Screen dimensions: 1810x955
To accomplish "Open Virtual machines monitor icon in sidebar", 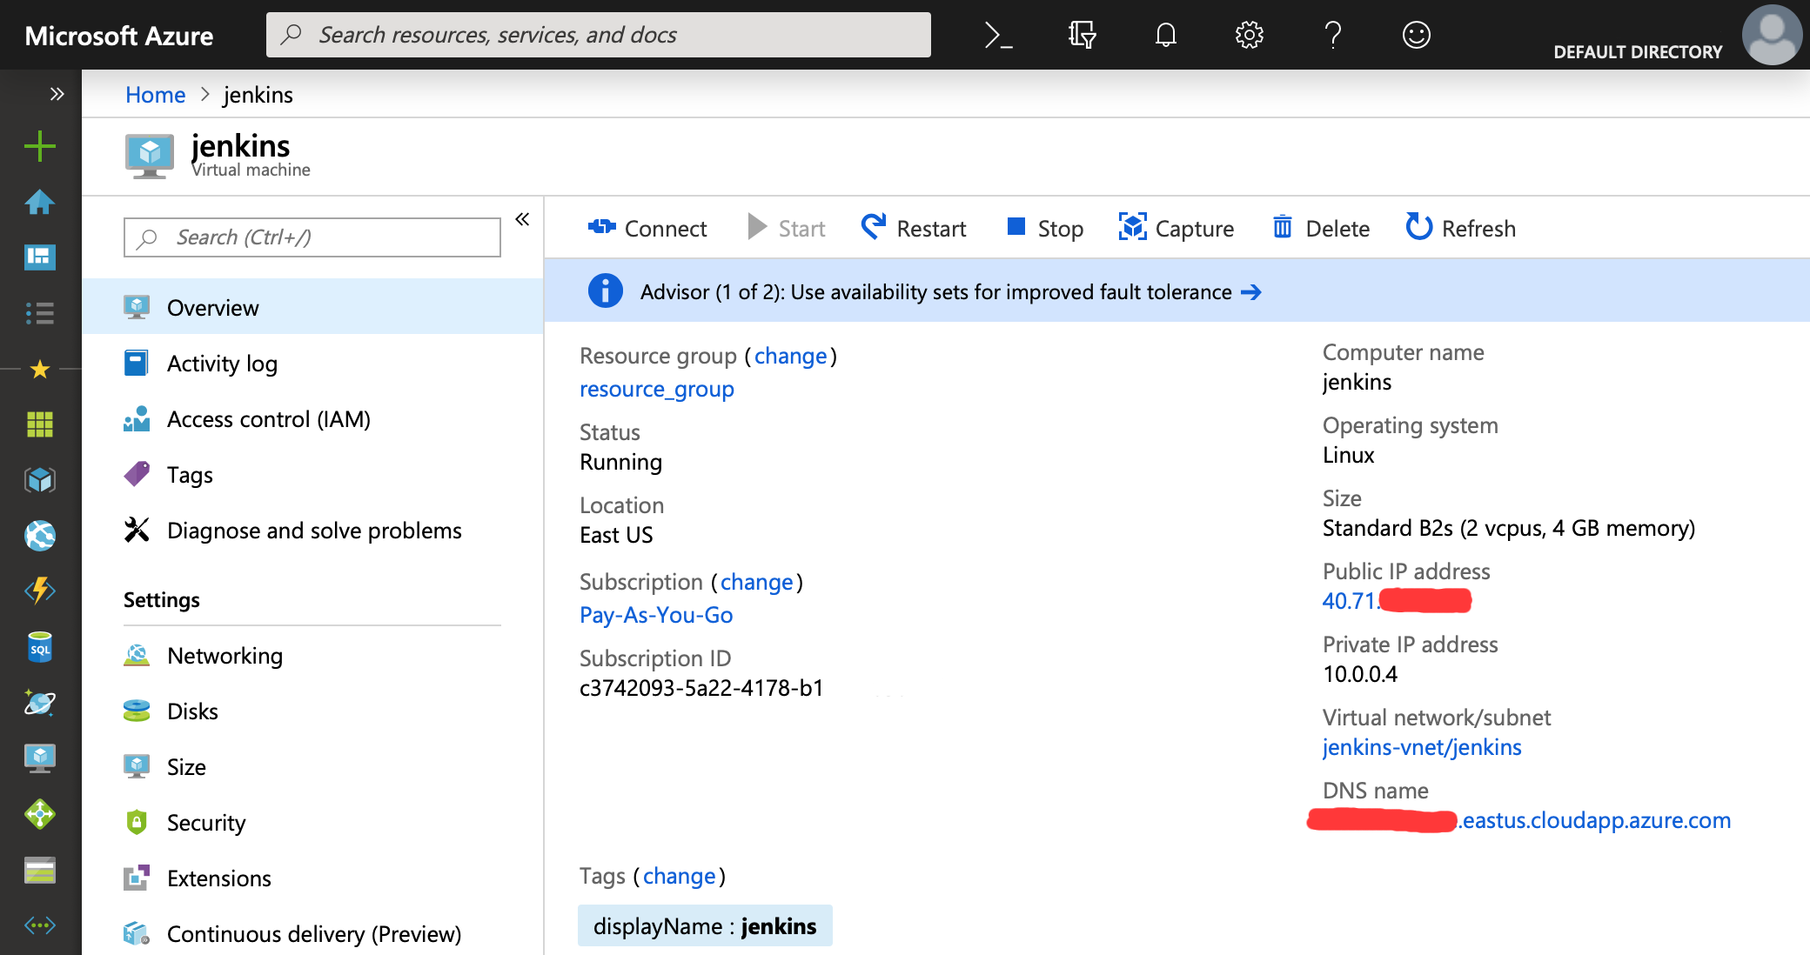I will 40,758.
